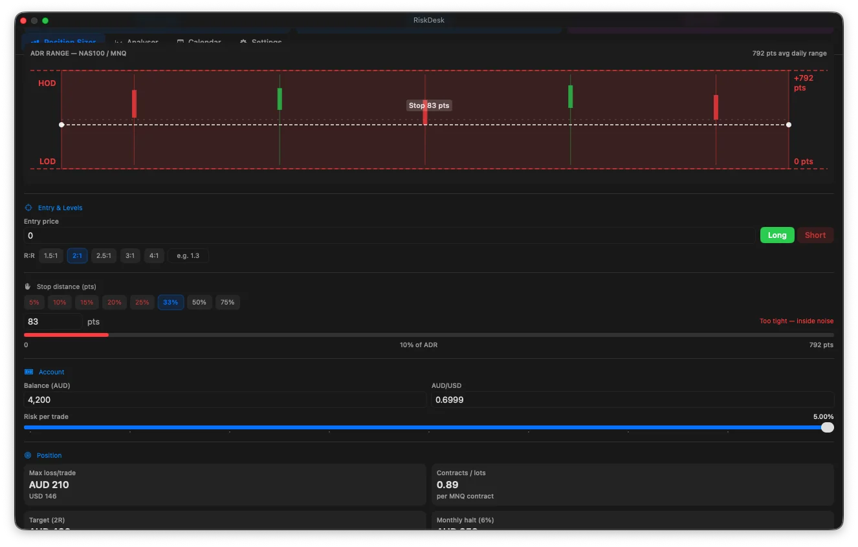Set stop distance to 20% of ADR
The width and height of the screenshot is (858, 547).
click(x=115, y=302)
